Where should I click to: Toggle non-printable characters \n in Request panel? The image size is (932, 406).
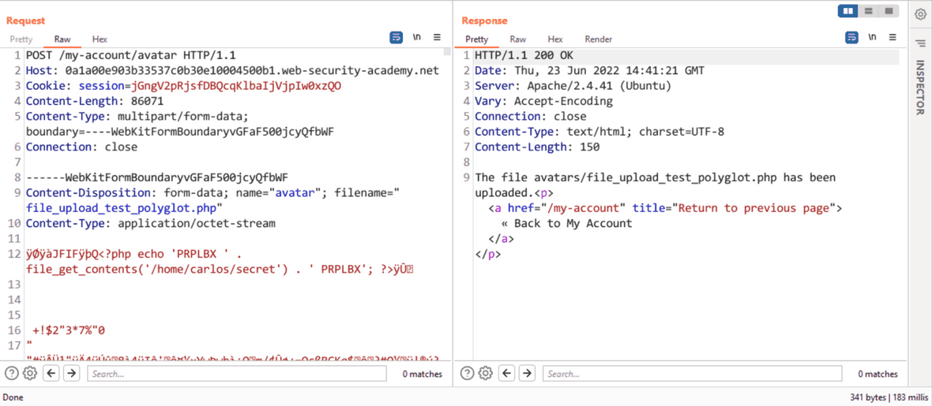click(x=417, y=37)
